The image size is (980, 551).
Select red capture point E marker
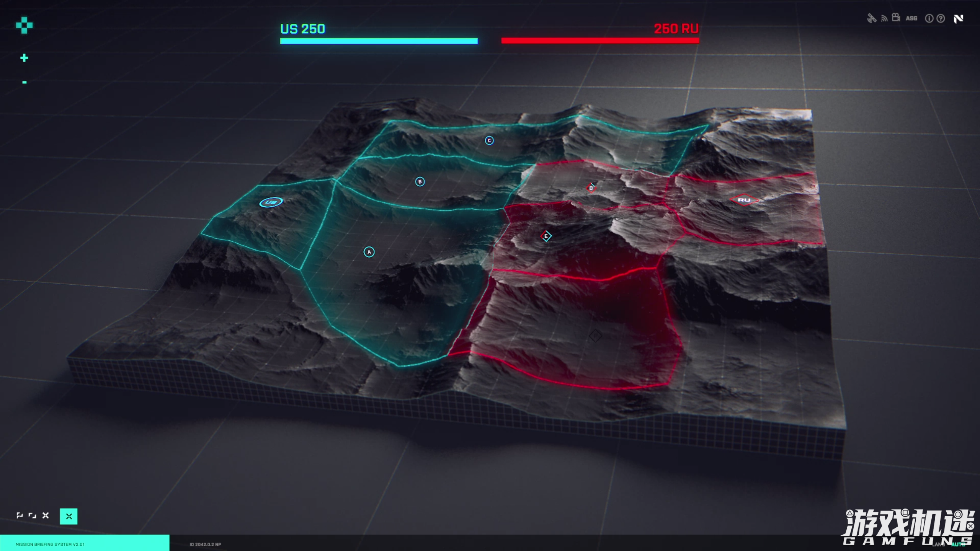pyautogui.click(x=546, y=236)
